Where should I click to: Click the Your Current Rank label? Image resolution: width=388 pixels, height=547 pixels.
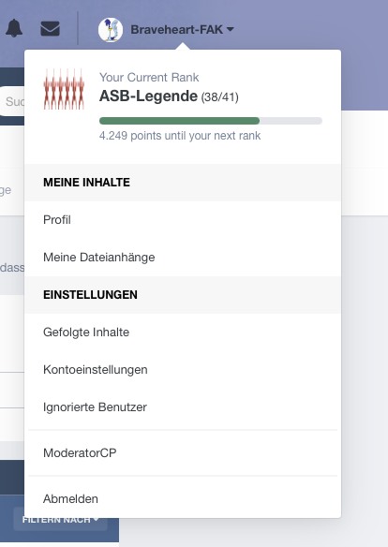pyautogui.click(x=149, y=77)
